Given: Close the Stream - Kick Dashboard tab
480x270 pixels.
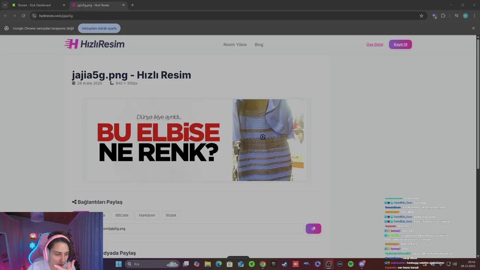Looking at the screenshot, I should (64, 5).
